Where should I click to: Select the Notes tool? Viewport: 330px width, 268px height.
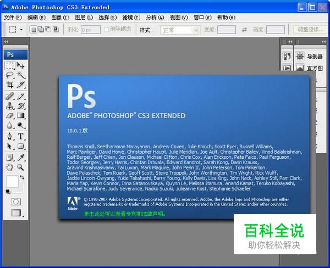pyautogui.click(x=10, y=158)
